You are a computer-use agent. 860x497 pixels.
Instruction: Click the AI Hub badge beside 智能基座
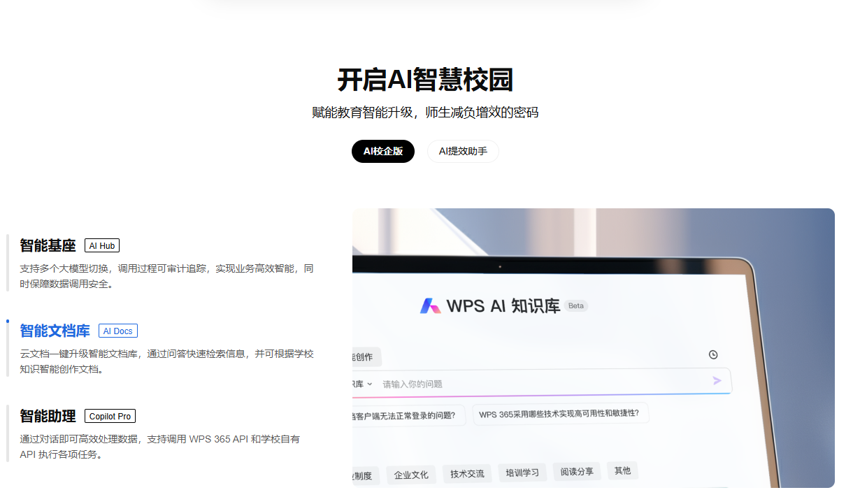tap(101, 245)
